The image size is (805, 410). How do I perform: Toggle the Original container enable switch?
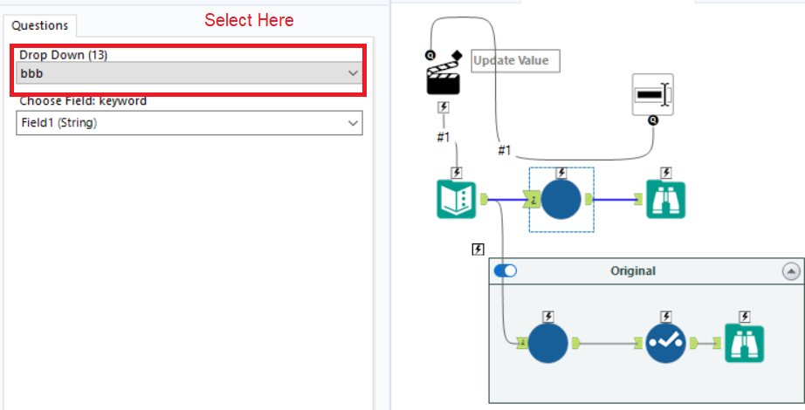click(x=506, y=270)
